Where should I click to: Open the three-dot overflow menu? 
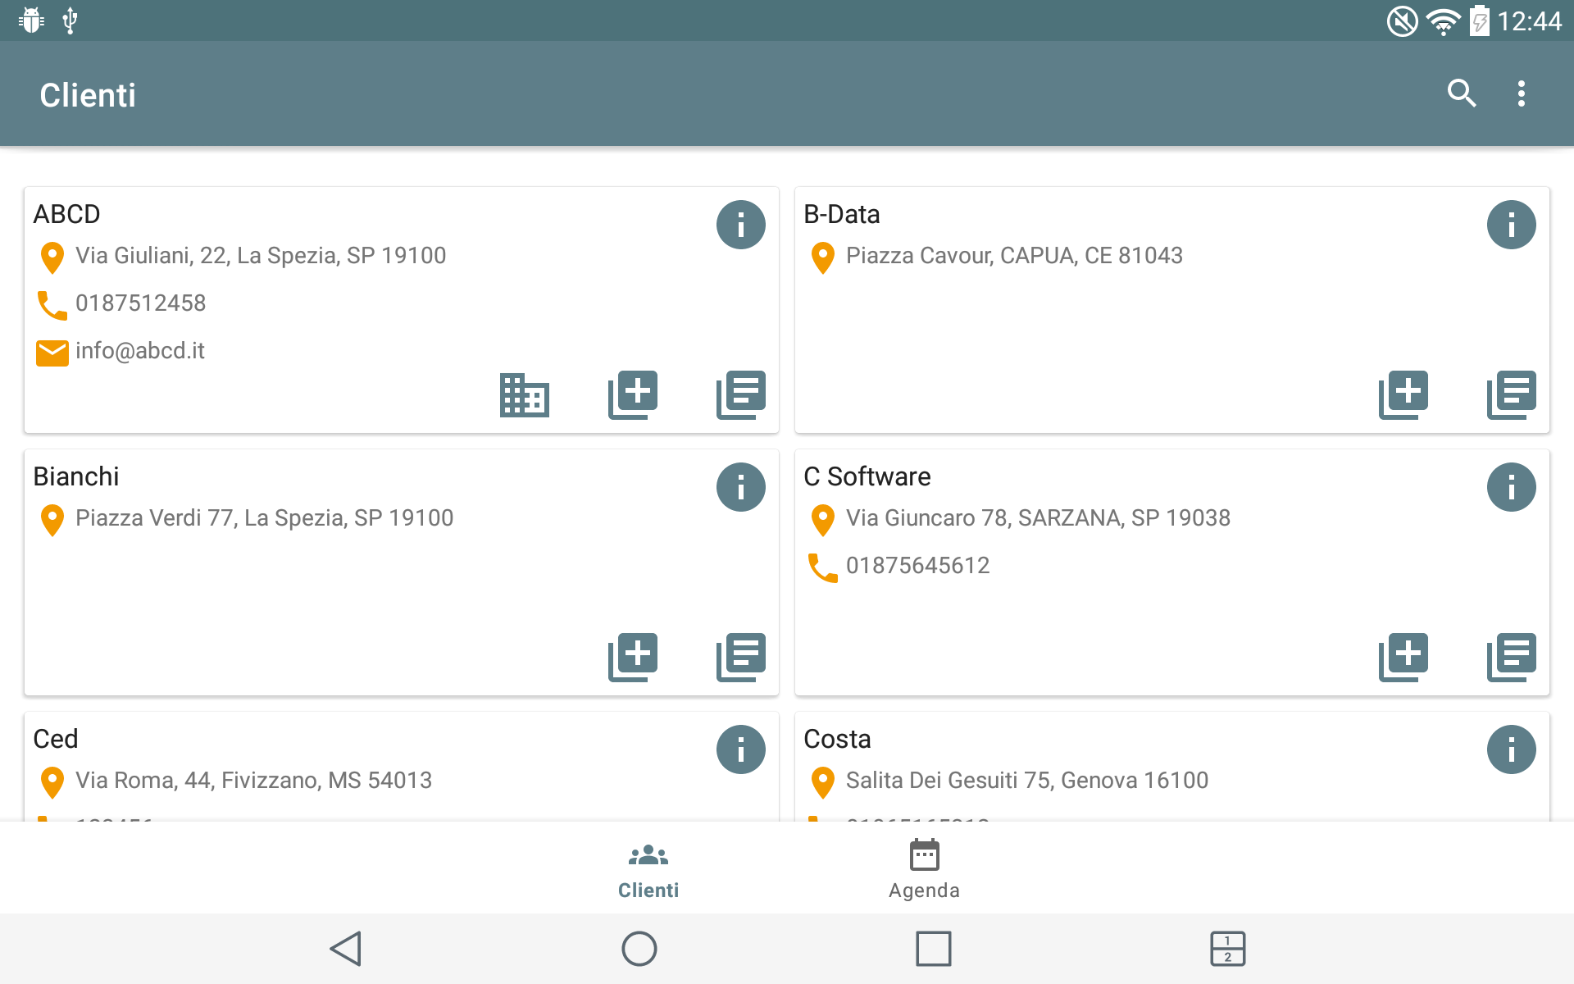tap(1521, 94)
